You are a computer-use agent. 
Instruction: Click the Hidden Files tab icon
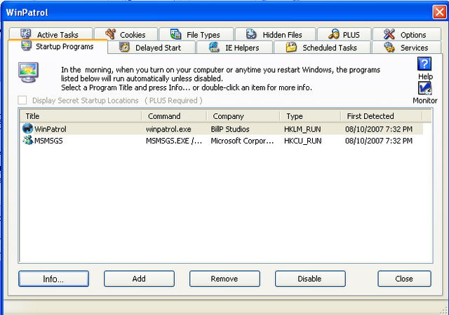(x=251, y=34)
